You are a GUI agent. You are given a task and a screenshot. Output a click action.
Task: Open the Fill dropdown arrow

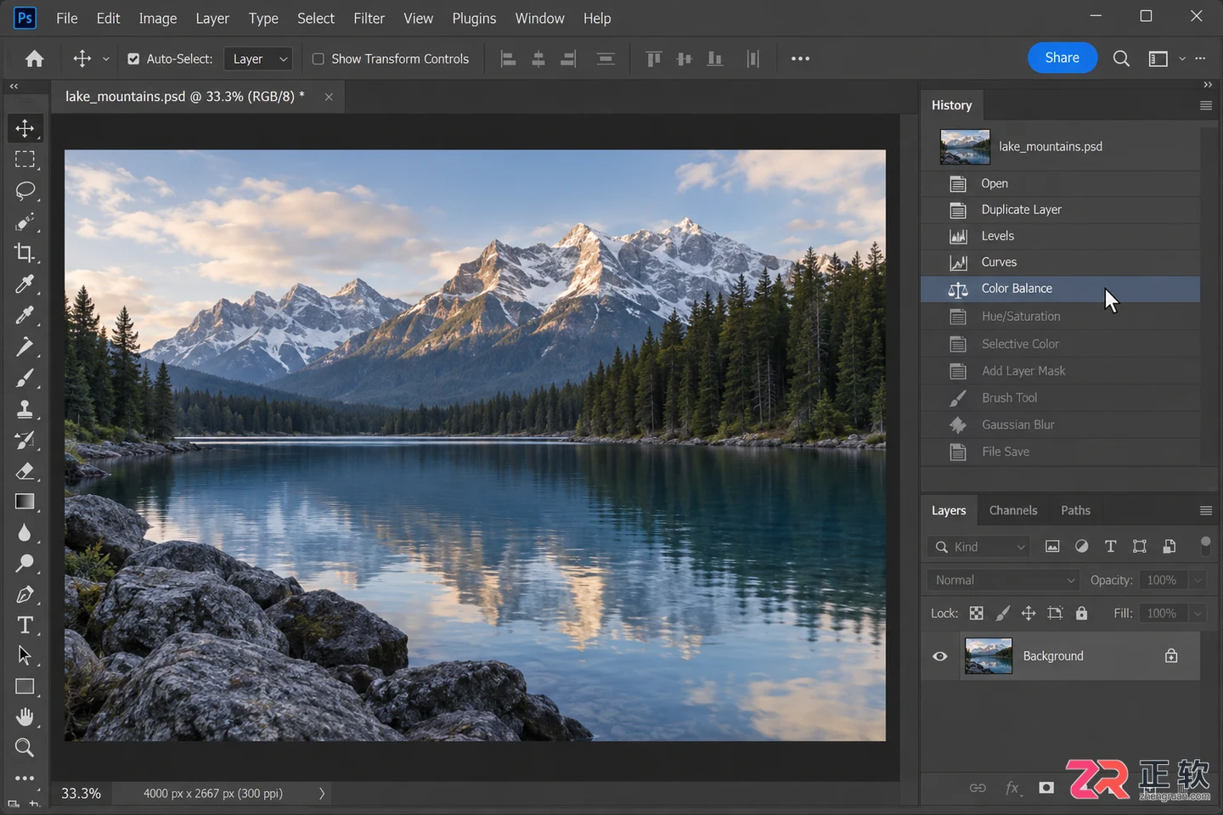pyautogui.click(x=1198, y=613)
